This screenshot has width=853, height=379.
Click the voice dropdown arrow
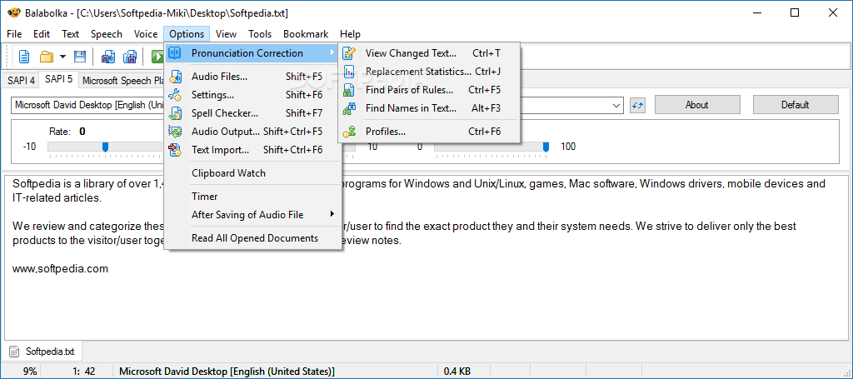(x=616, y=105)
